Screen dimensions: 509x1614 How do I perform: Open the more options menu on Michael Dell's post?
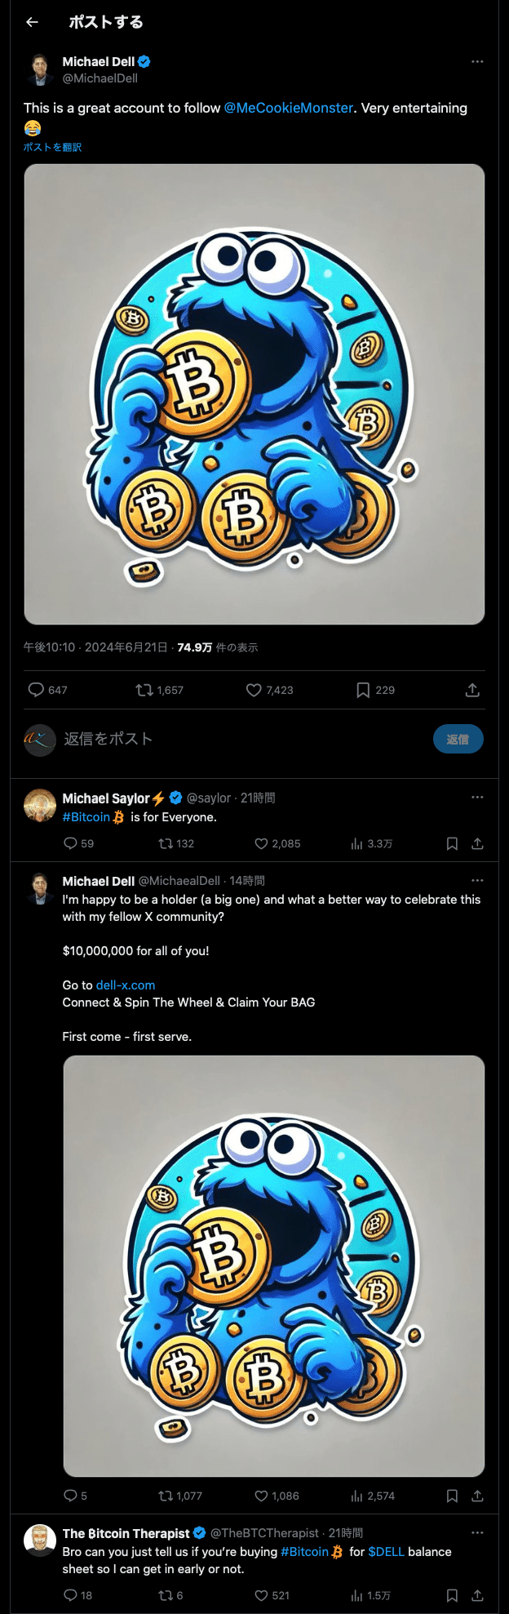pyautogui.click(x=477, y=61)
